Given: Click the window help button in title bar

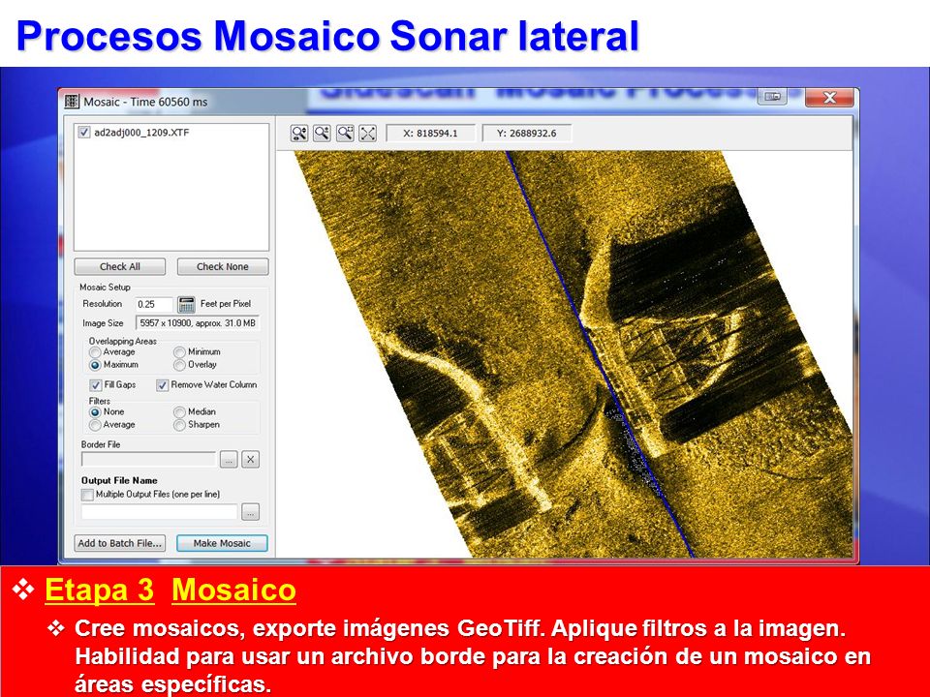Looking at the screenshot, I should 772,97.
